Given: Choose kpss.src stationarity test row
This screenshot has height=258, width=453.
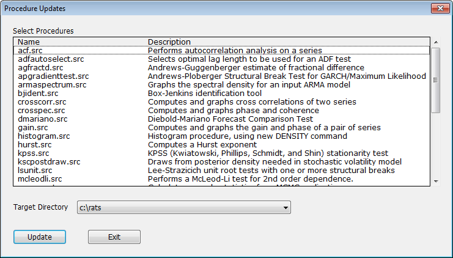Looking at the screenshot, I should [x=34, y=153].
